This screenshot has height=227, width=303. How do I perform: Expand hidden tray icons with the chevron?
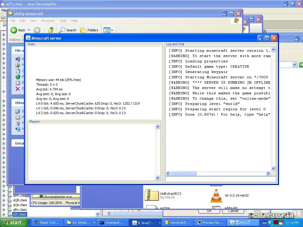point(270,223)
